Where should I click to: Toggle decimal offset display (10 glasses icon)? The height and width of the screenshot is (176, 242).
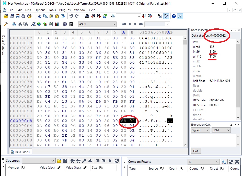(160, 16)
